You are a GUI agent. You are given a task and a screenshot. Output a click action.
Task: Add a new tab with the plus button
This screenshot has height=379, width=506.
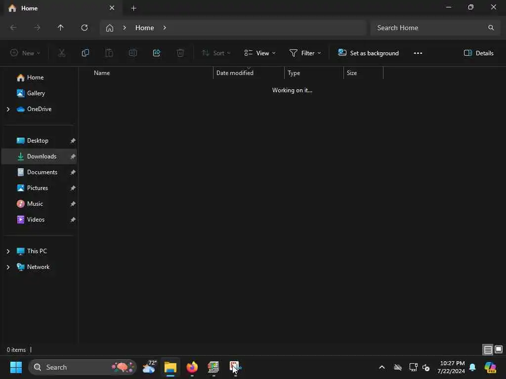pyautogui.click(x=133, y=8)
